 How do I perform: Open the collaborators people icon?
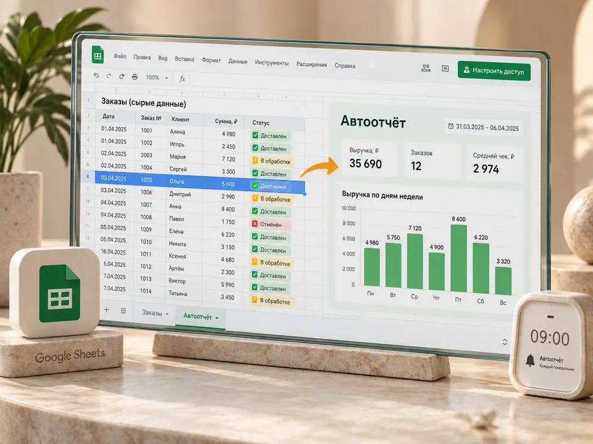coord(426,68)
